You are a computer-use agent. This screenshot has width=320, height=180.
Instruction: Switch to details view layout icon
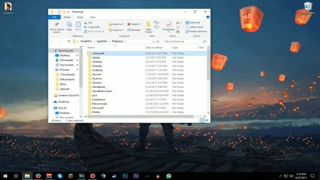pos(202,120)
